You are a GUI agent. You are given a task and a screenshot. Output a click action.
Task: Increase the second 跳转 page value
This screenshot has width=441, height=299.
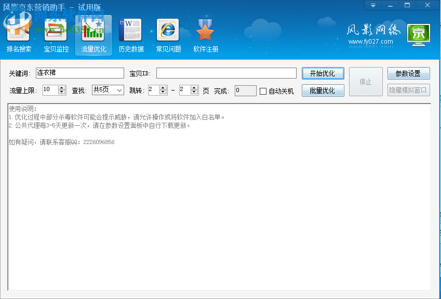click(x=194, y=88)
